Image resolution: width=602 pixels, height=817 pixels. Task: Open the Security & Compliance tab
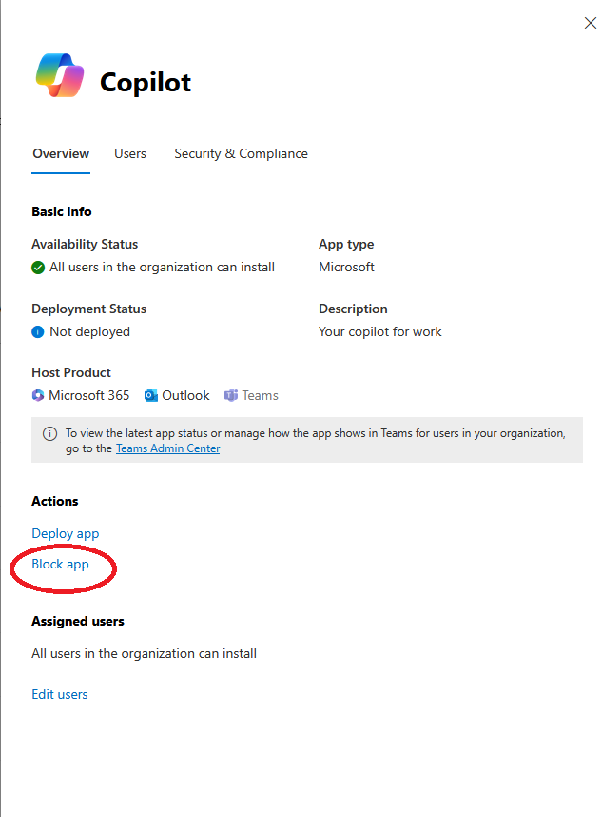point(241,153)
